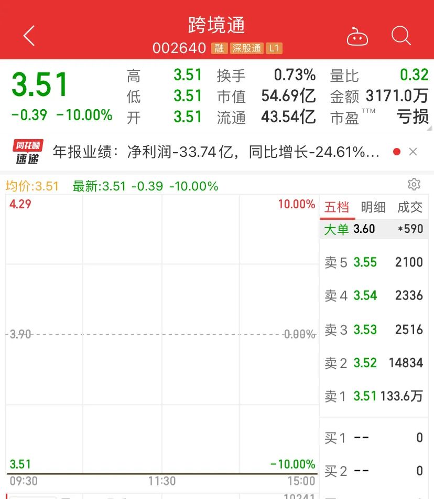
Task: Tap the red unread dot on the banner
Action: coord(396,152)
